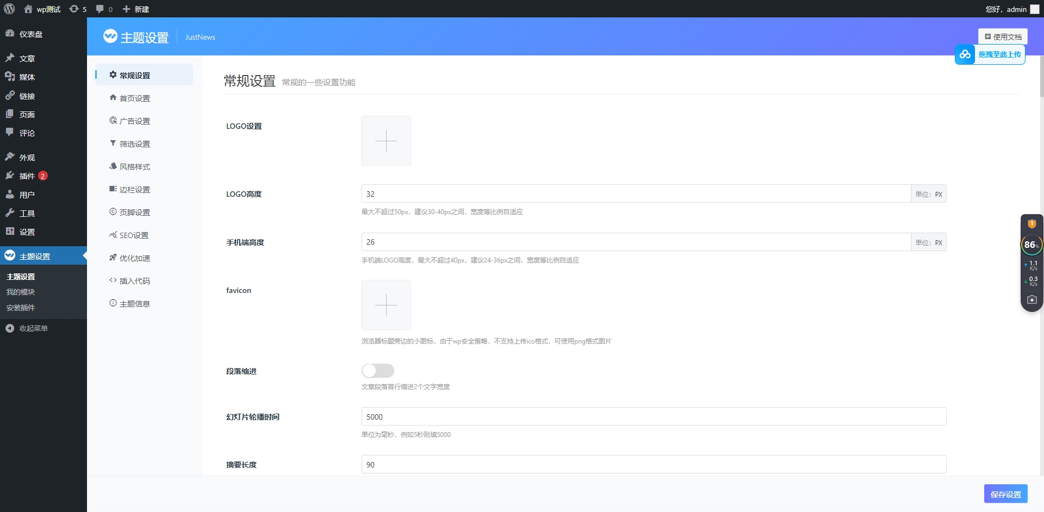Go to 文章 posts menu

tap(43, 58)
